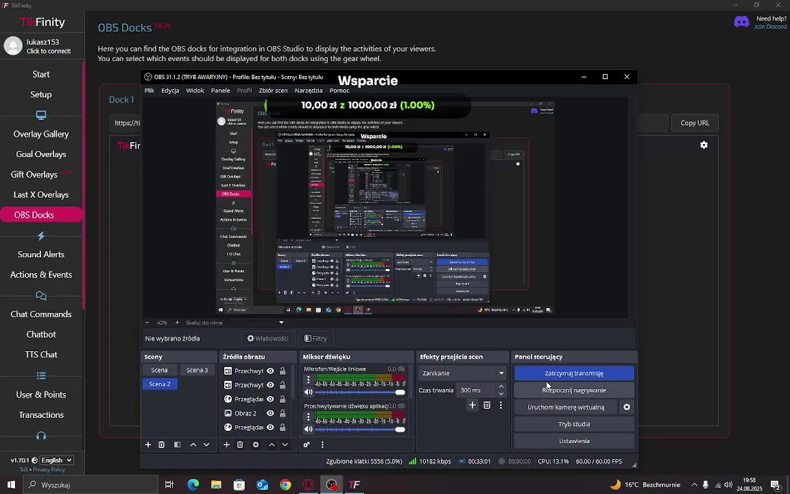Remove scene transition with trash icon
This screenshot has width=790, height=494.
pos(487,405)
